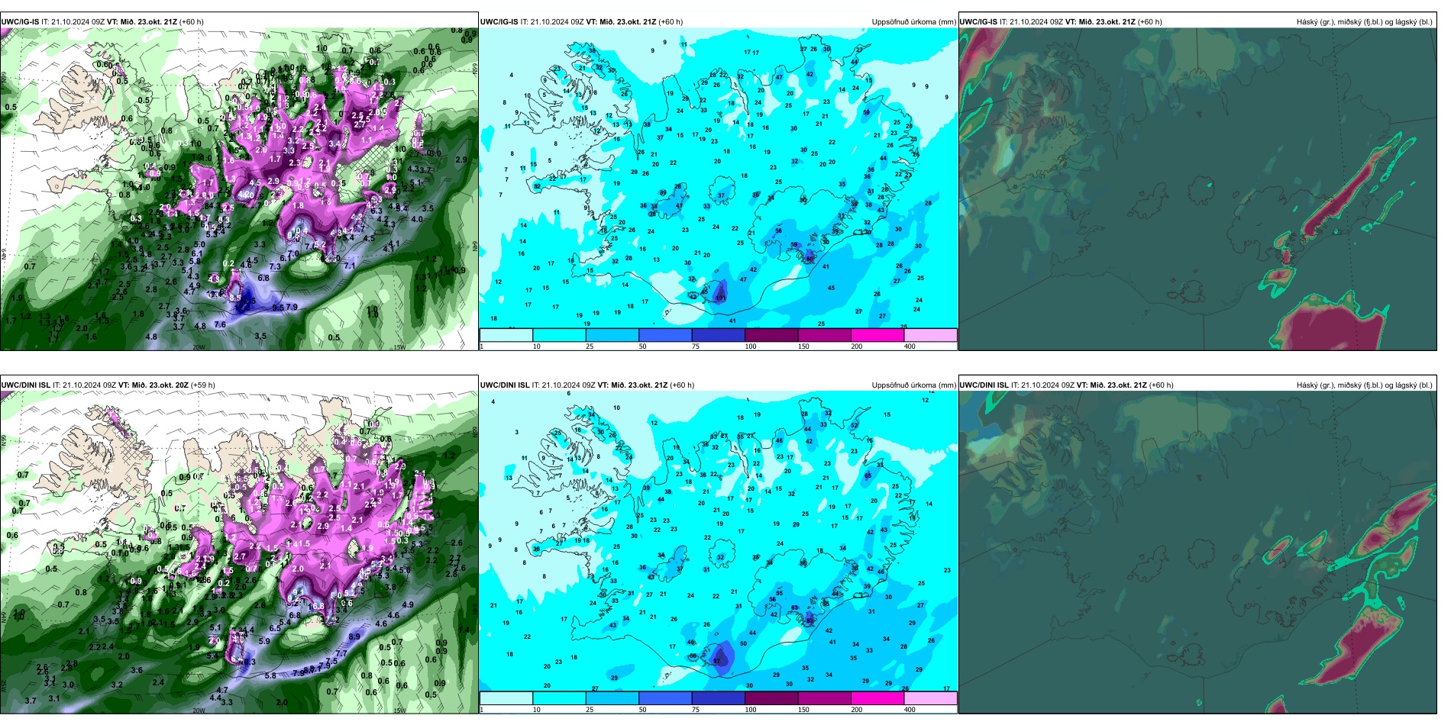Click the '150' label under the bottom precipitation legend
Viewport: 1451px width, 725px height.
(803, 710)
